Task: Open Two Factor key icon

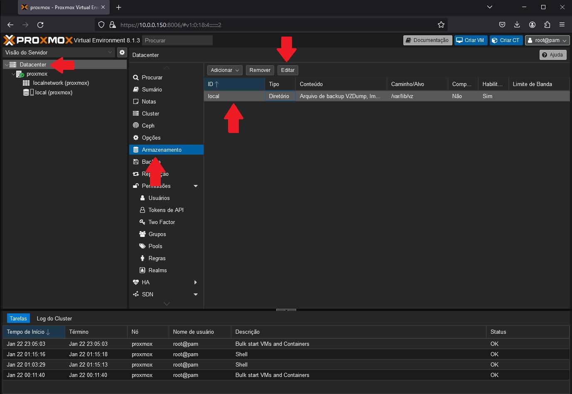Action: 142,222
